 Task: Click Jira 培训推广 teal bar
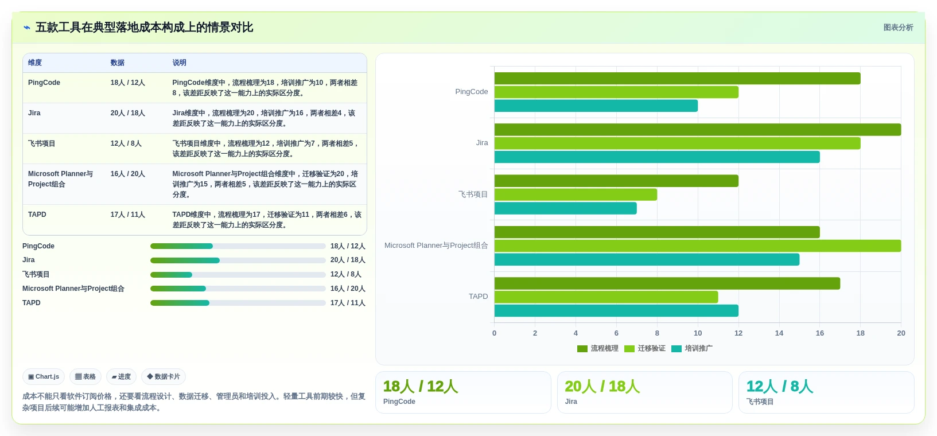pyautogui.click(x=657, y=157)
